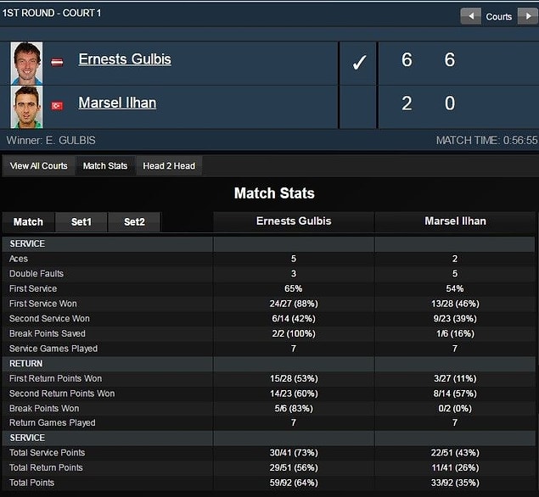Click Marsel Ilhan stats column header

pyautogui.click(x=455, y=221)
